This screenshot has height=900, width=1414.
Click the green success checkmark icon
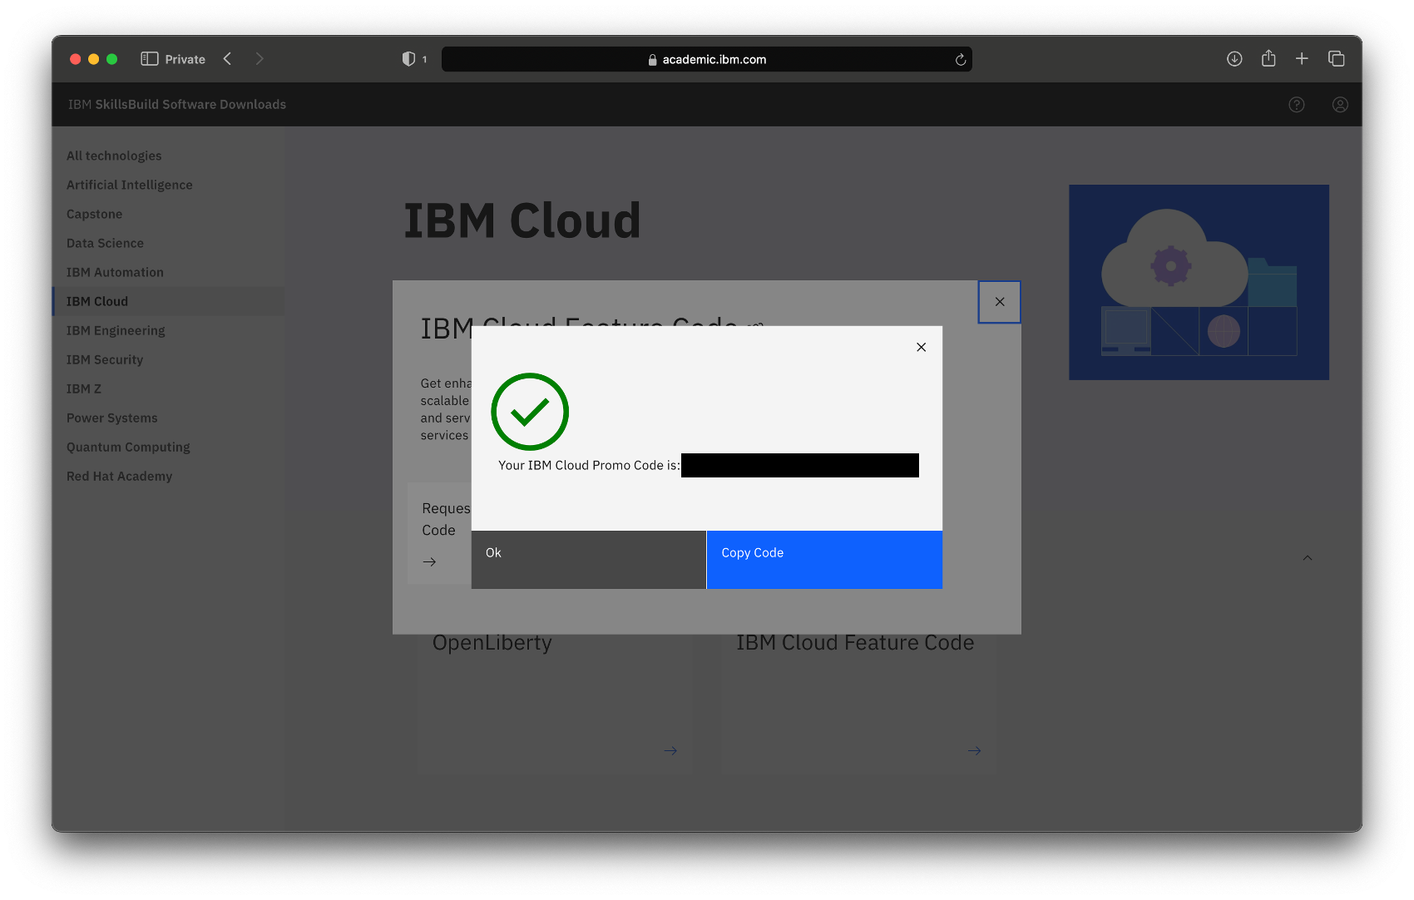(x=530, y=412)
